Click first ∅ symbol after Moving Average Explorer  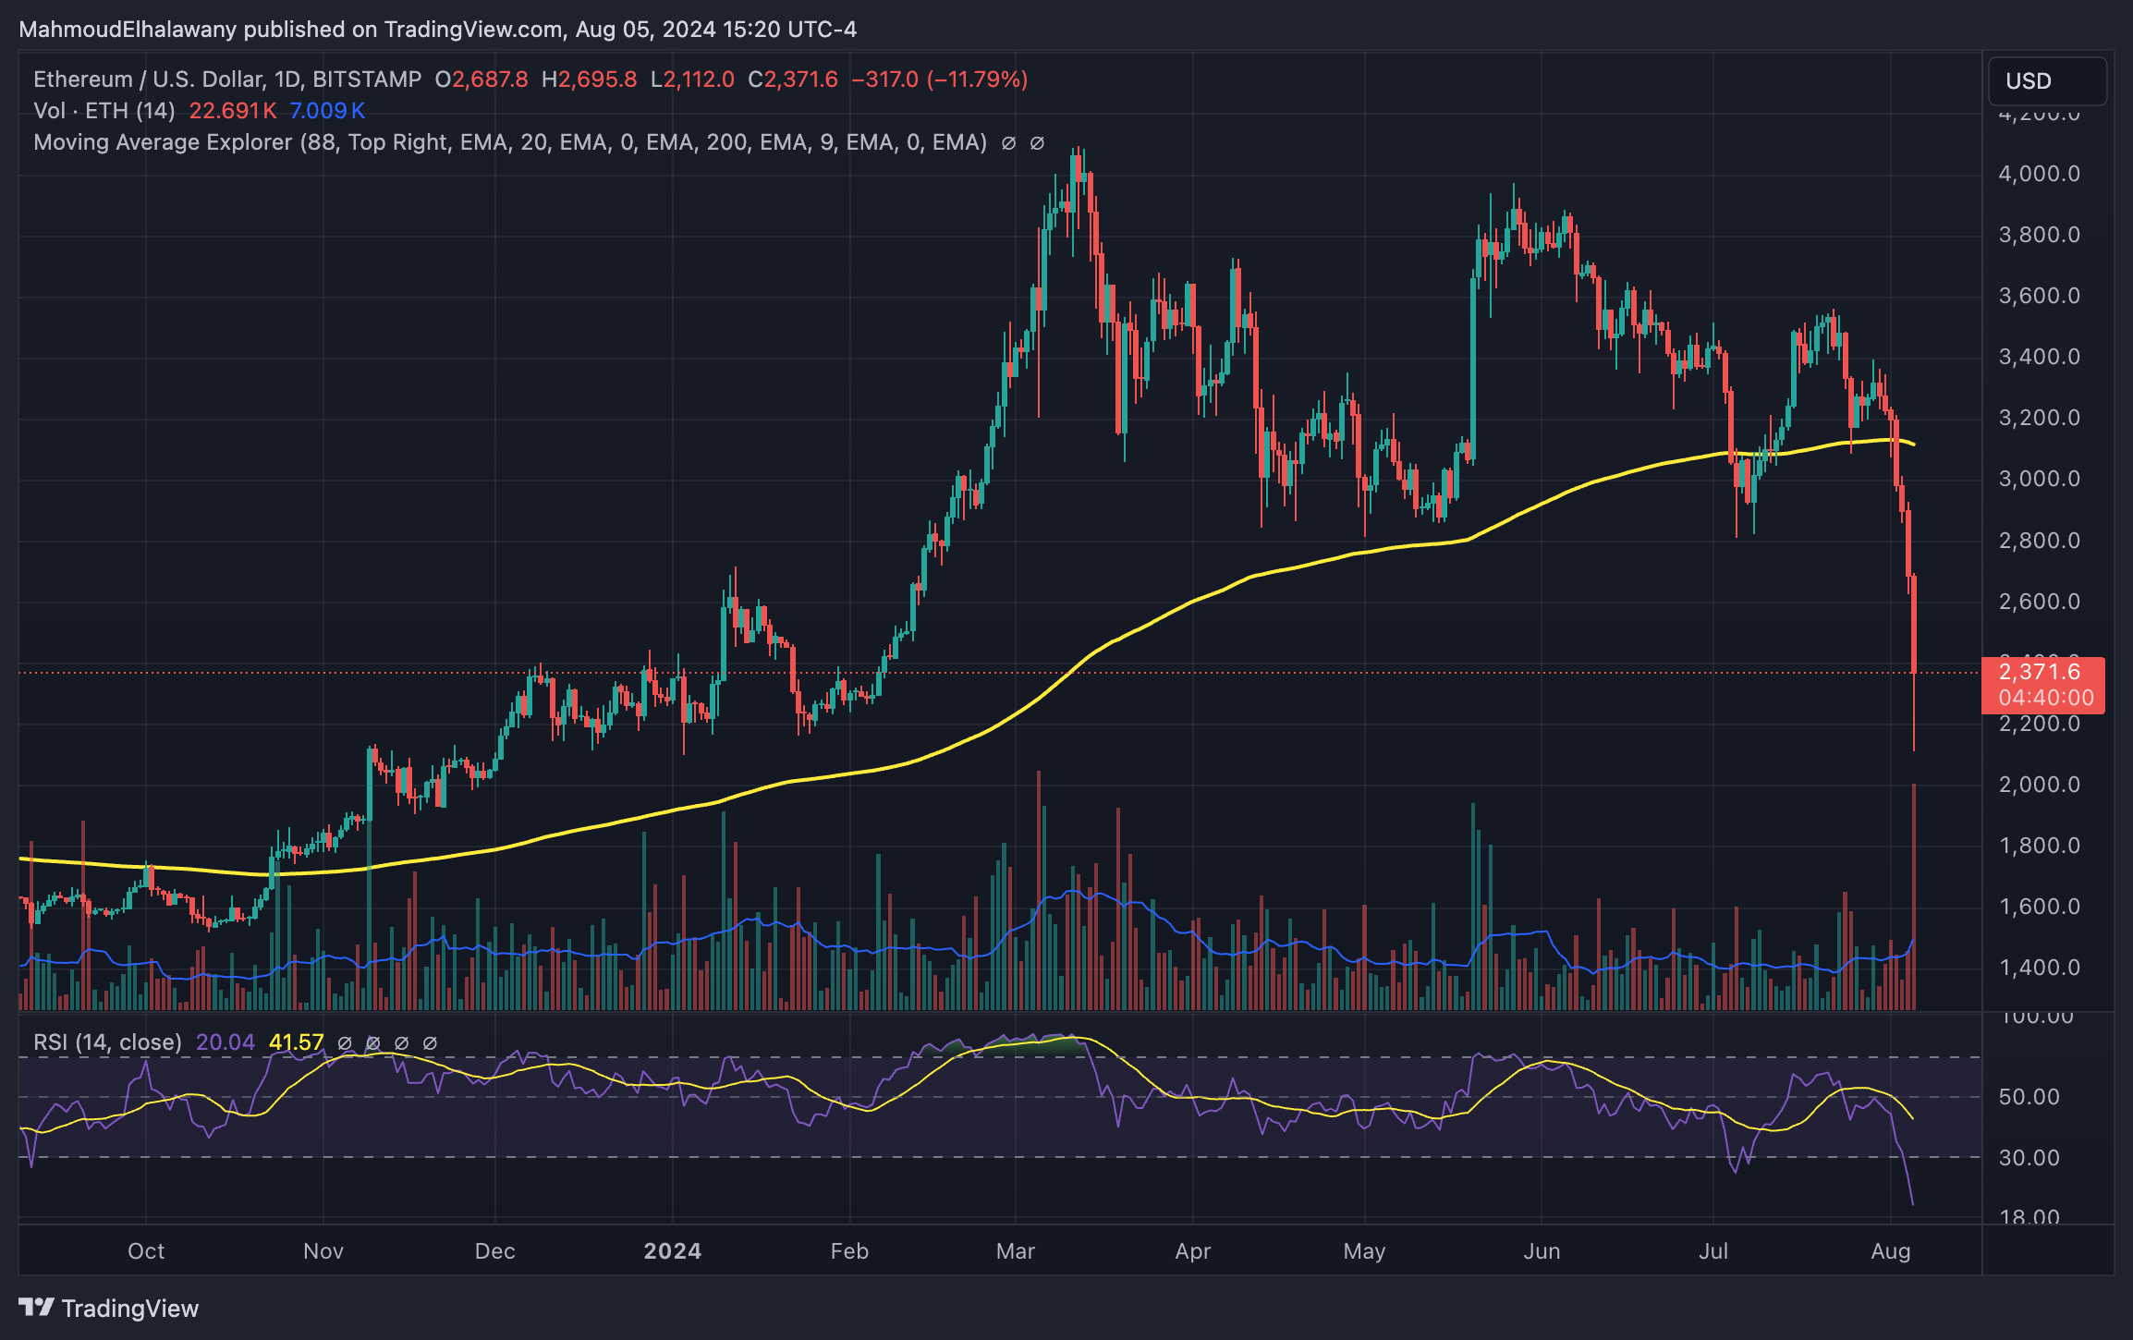pyautogui.click(x=1008, y=143)
